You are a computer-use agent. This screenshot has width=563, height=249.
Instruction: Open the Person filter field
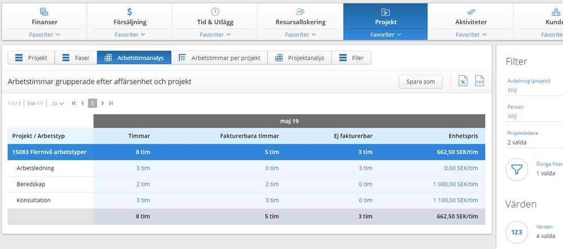pyautogui.click(x=533, y=116)
